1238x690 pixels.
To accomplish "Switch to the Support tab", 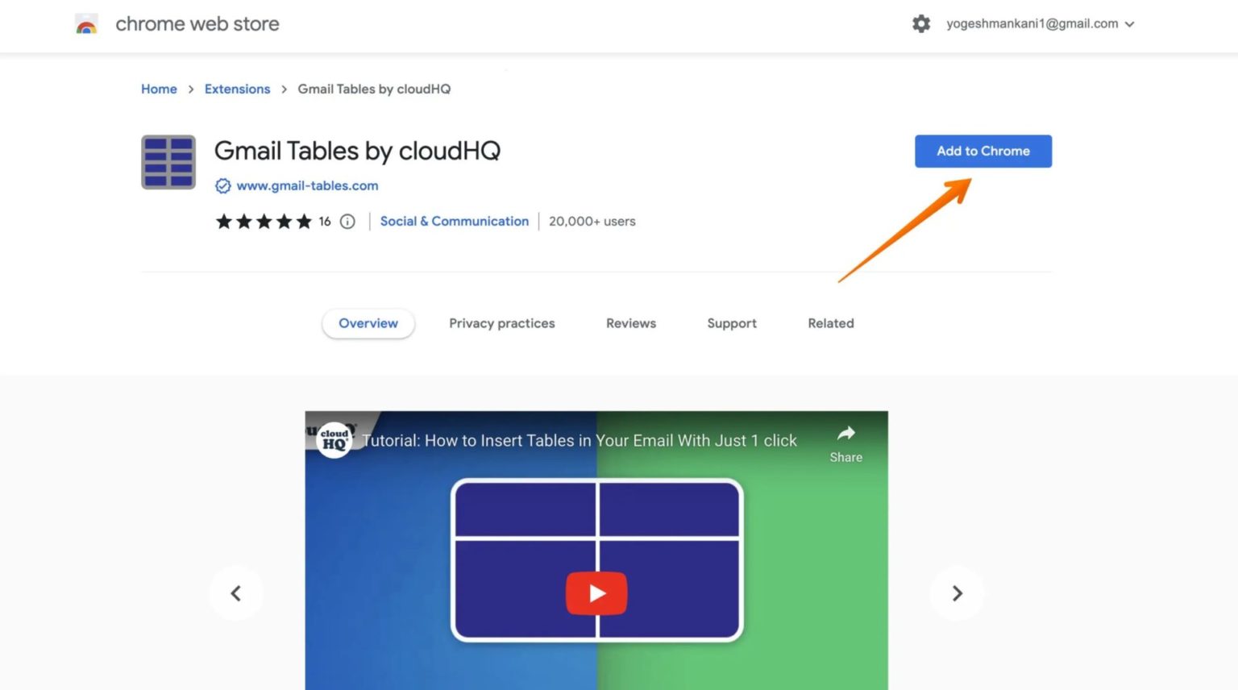I will coord(731,323).
